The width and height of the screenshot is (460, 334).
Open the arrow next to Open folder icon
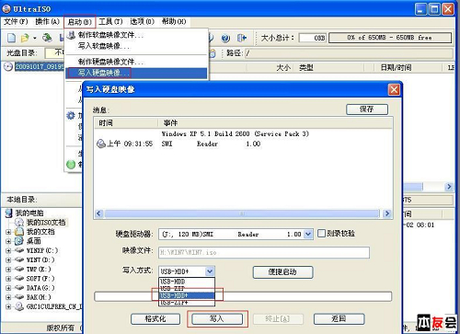[x=35, y=39]
